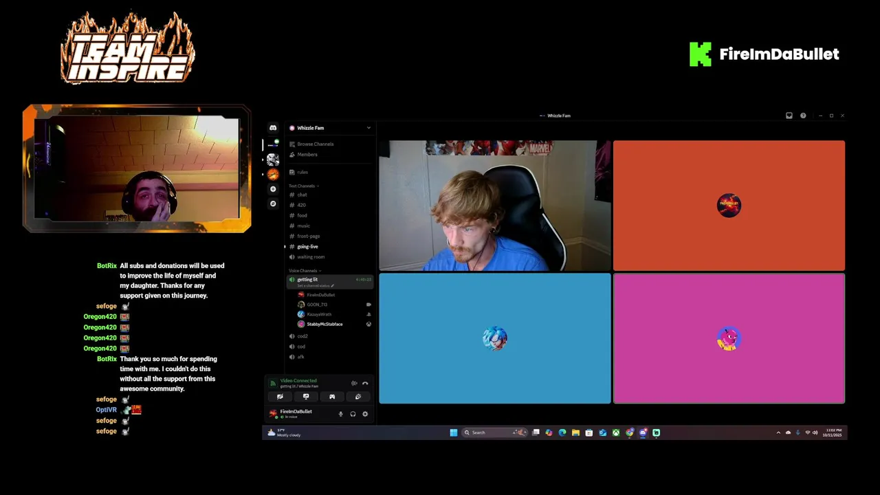Open the Xbox app from the taskbar

tap(616, 432)
